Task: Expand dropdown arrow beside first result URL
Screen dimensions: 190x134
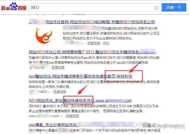Action: (x=83, y=43)
